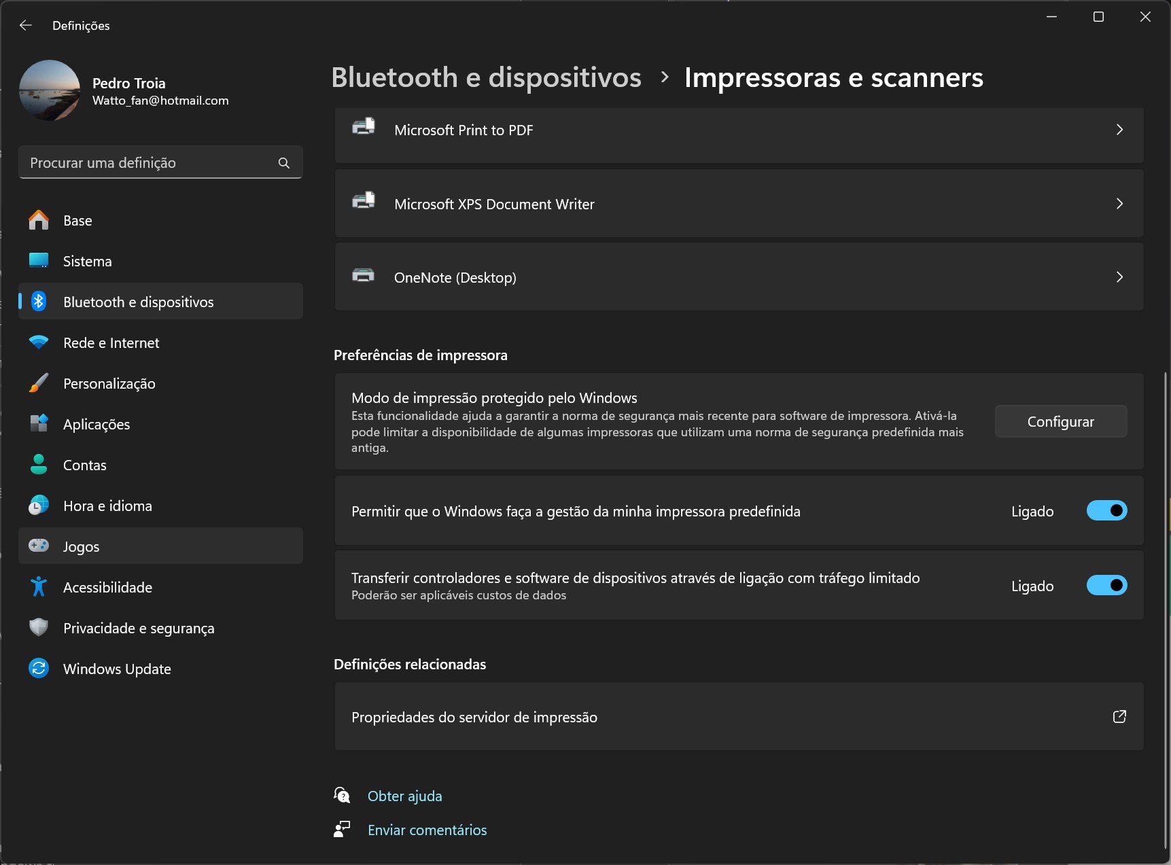The width and height of the screenshot is (1171, 865).
Task: Select Jogos in the sidebar
Action: tap(160, 546)
